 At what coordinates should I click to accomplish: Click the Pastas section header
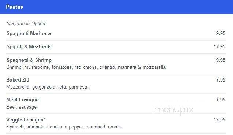[14, 7]
